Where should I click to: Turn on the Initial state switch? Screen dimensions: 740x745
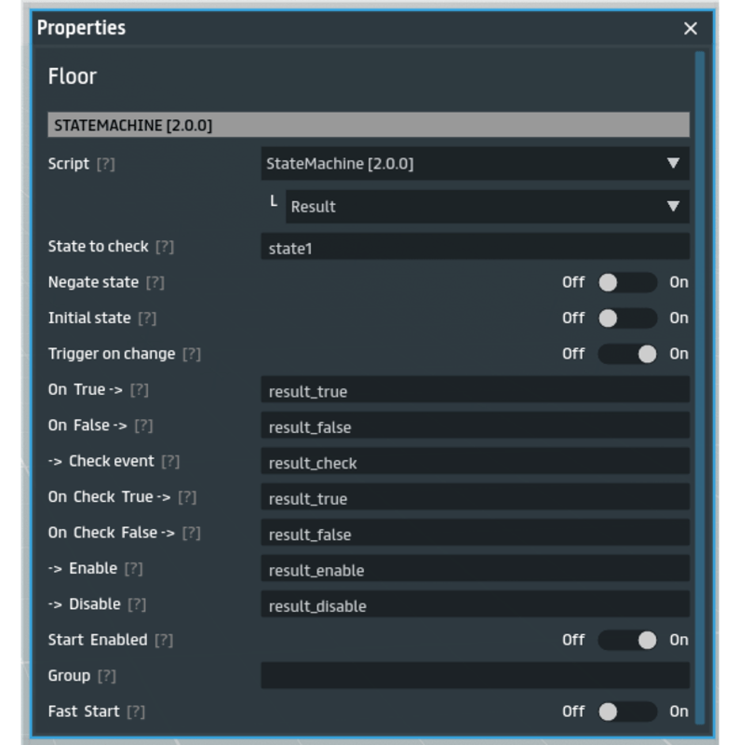point(626,318)
